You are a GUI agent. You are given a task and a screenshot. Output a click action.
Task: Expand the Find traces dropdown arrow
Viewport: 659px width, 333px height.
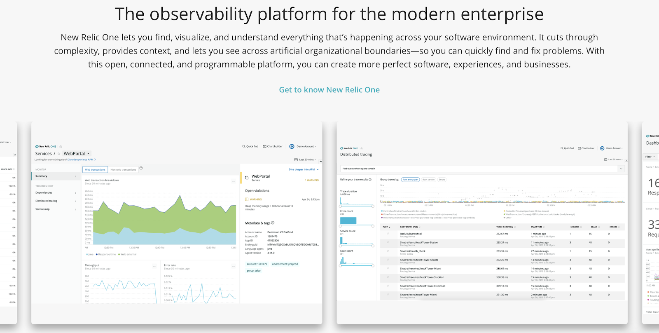point(621,169)
